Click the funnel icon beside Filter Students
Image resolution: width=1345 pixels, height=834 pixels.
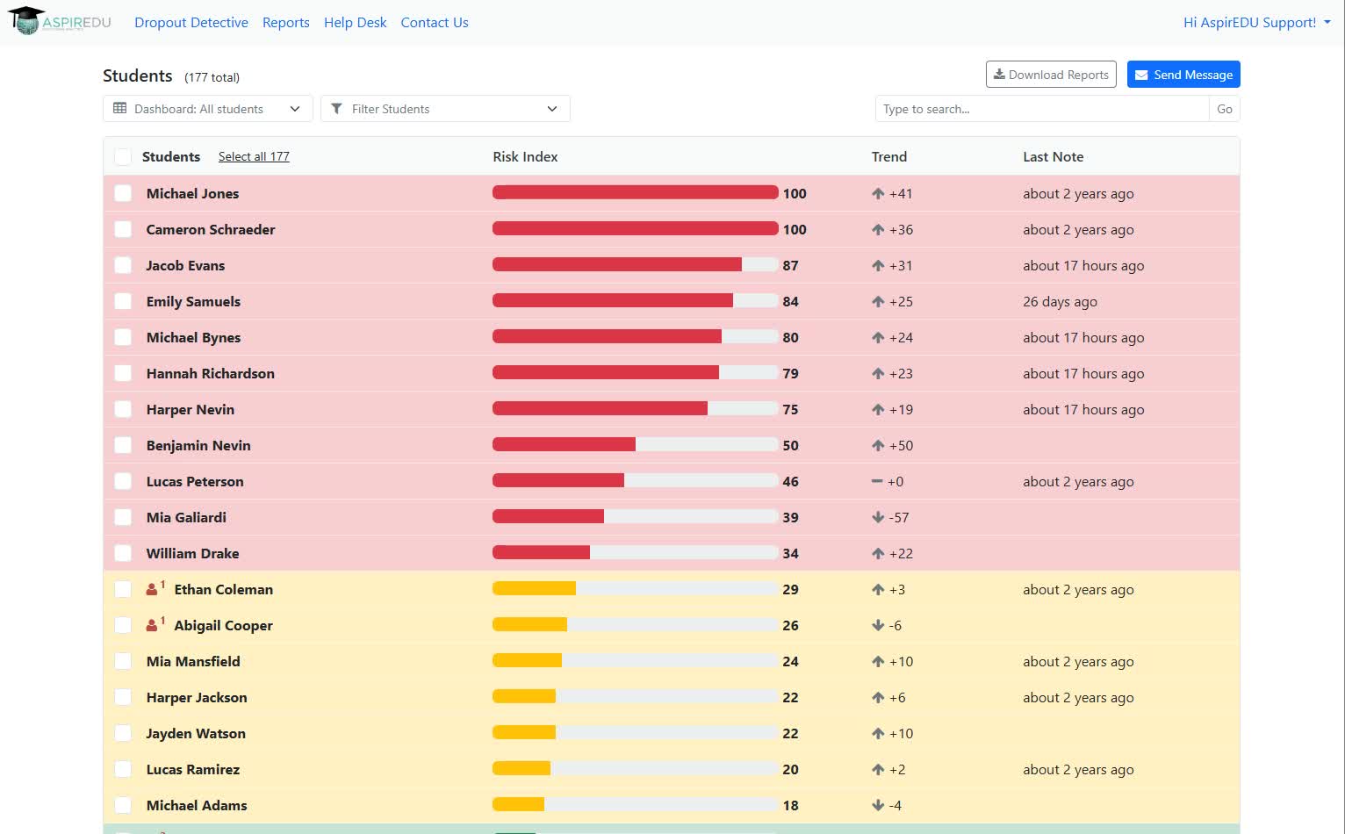click(x=336, y=109)
